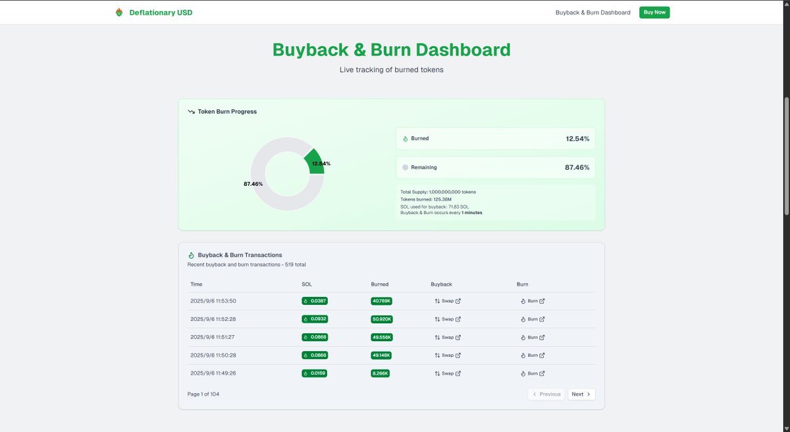790x432 pixels.
Task: Click timestamp 2025/9/6 11:49:26
Action: pos(213,373)
